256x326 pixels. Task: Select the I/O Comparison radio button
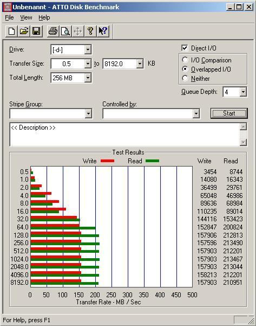pos(185,60)
